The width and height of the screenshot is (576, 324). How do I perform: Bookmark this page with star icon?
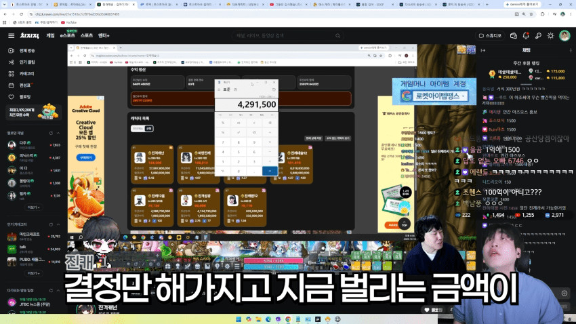point(531,14)
